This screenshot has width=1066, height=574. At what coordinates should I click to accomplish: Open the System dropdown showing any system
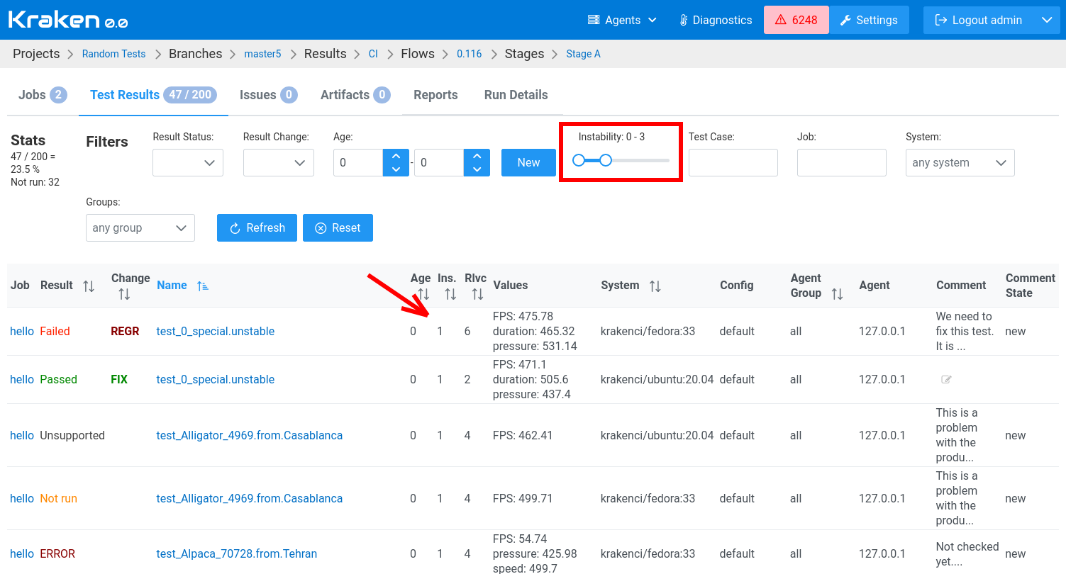pos(960,162)
